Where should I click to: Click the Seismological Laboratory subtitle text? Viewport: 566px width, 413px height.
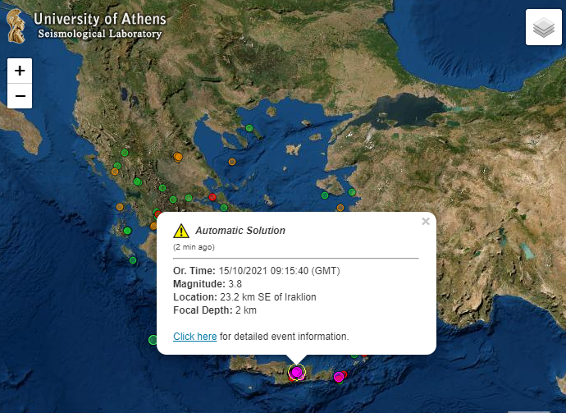99,34
